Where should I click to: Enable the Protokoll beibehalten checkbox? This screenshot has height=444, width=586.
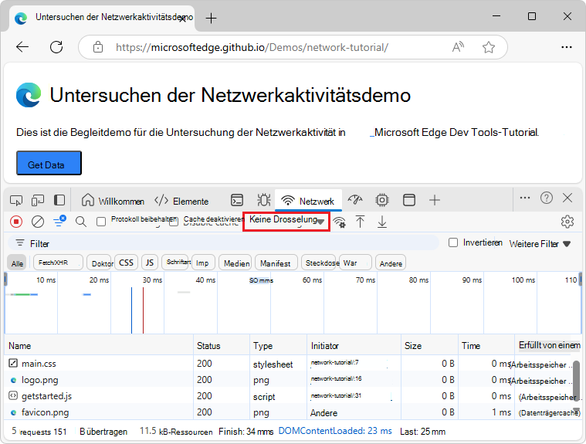[x=101, y=222]
